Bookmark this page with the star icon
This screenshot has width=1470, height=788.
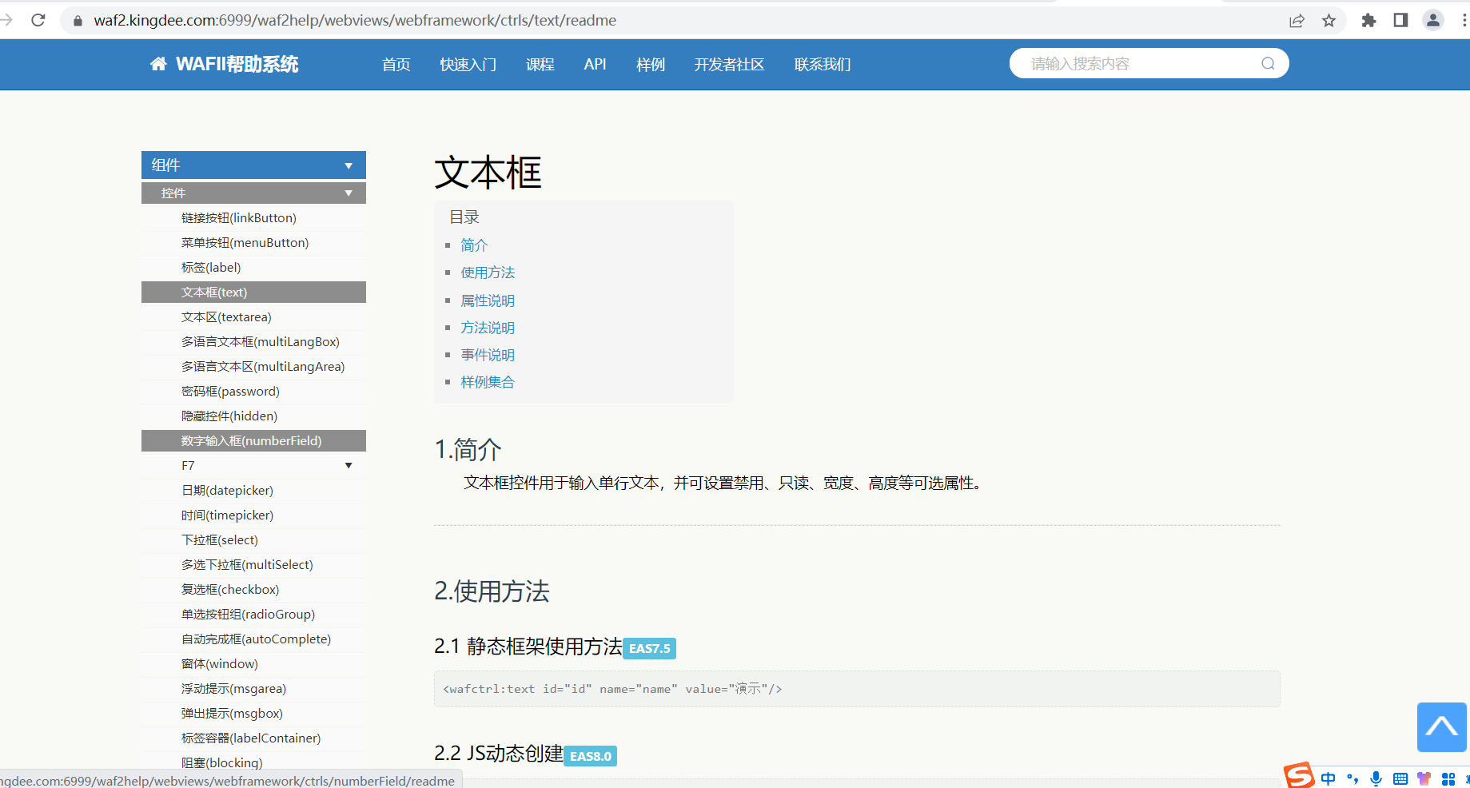pyautogui.click(x=1329, y=21)
